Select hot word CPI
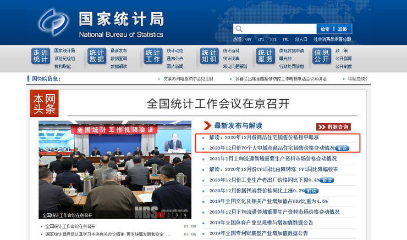The width and height of the screenshot is (407, 240). (x=261, y=39)
